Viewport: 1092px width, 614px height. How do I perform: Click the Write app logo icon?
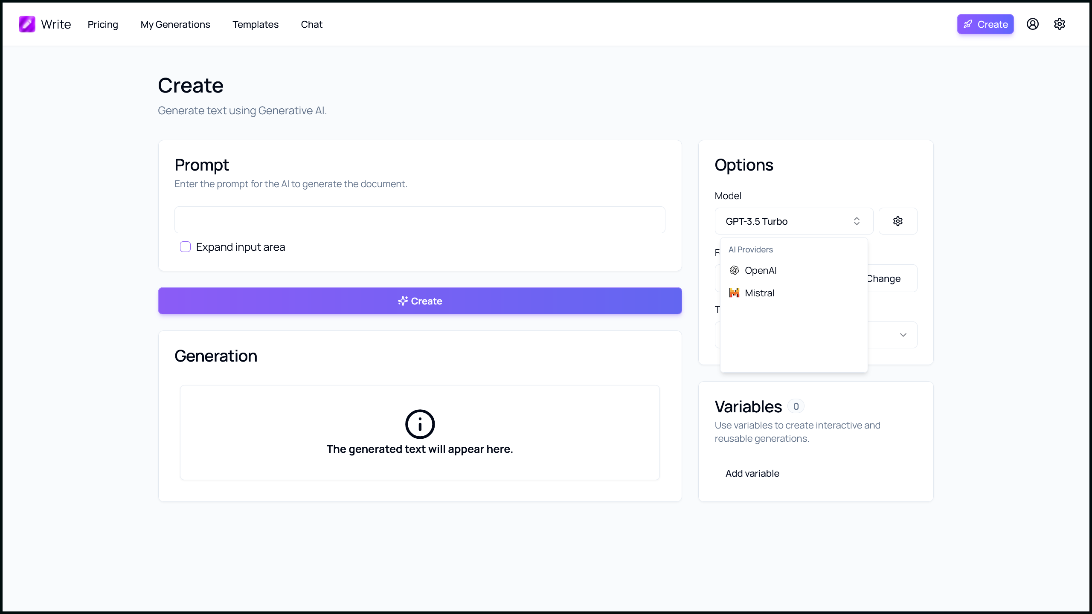click(27, 24)
